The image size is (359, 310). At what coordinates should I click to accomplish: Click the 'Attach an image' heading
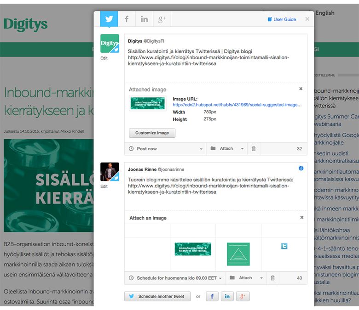(148, 218)
